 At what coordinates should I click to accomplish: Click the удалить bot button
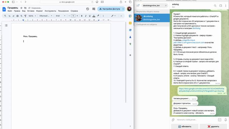pyautogui.click(x=213, y=126)
